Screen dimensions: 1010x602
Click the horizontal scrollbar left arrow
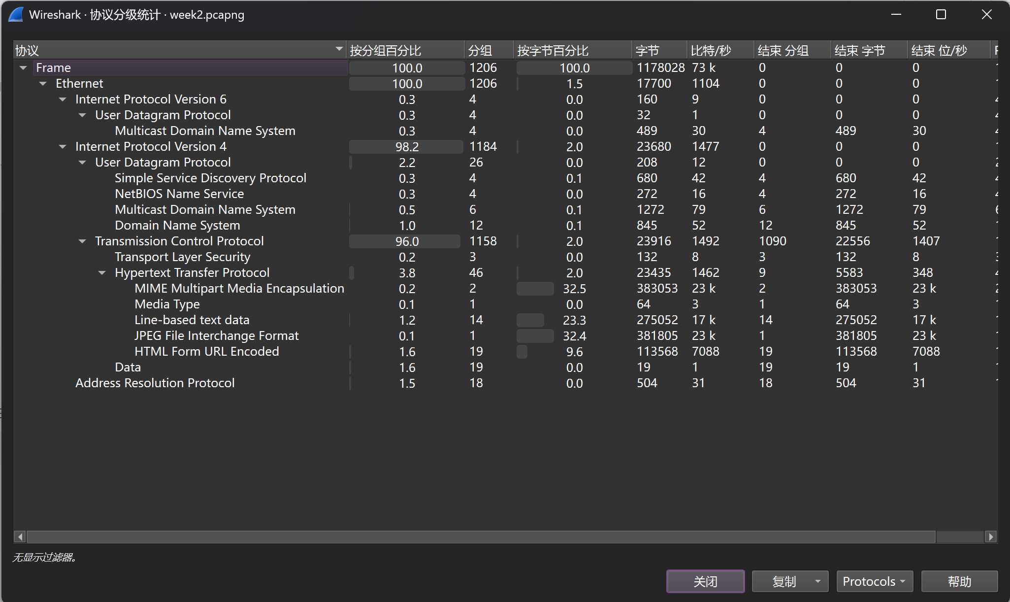(x=20, y=536)
